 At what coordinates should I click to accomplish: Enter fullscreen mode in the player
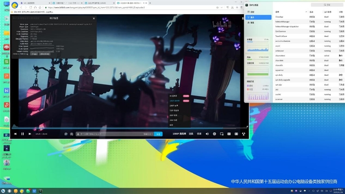click(x=244, y=134)
